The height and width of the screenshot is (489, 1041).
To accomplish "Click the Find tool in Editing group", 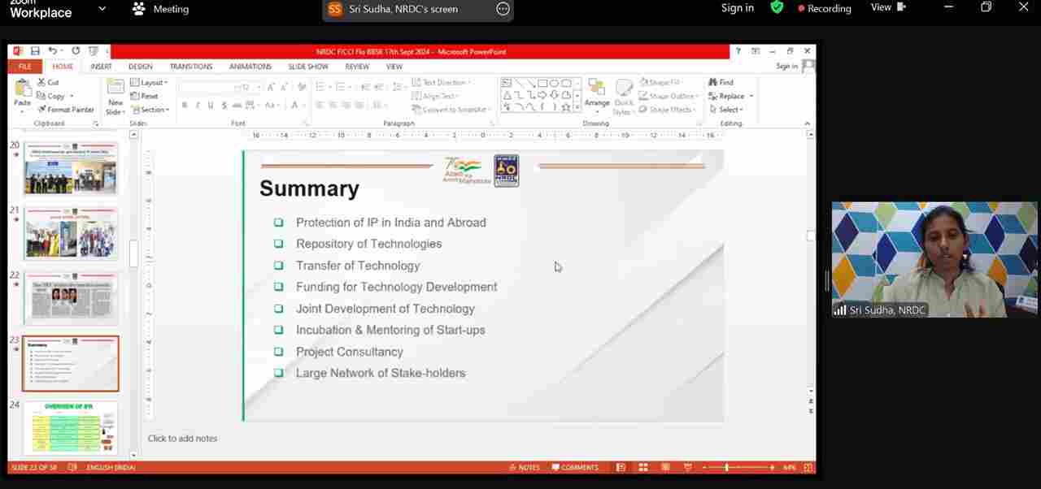I will point(721,82).
